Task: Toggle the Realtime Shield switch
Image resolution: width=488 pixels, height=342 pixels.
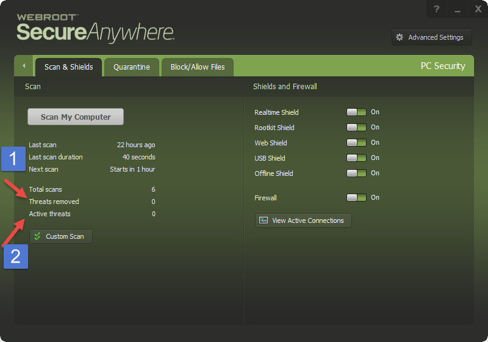Action: pyautogui.click(x=356, y=112)
